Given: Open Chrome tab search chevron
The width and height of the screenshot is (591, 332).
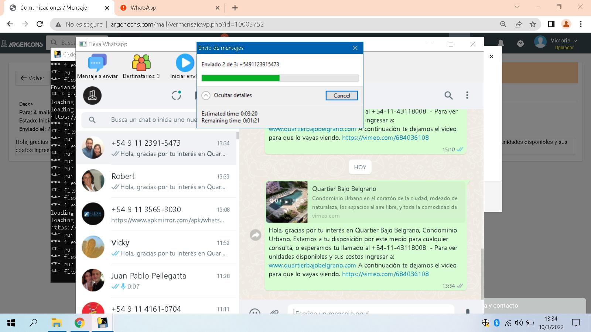Looking at the screenshot, I should click(517, 7).
